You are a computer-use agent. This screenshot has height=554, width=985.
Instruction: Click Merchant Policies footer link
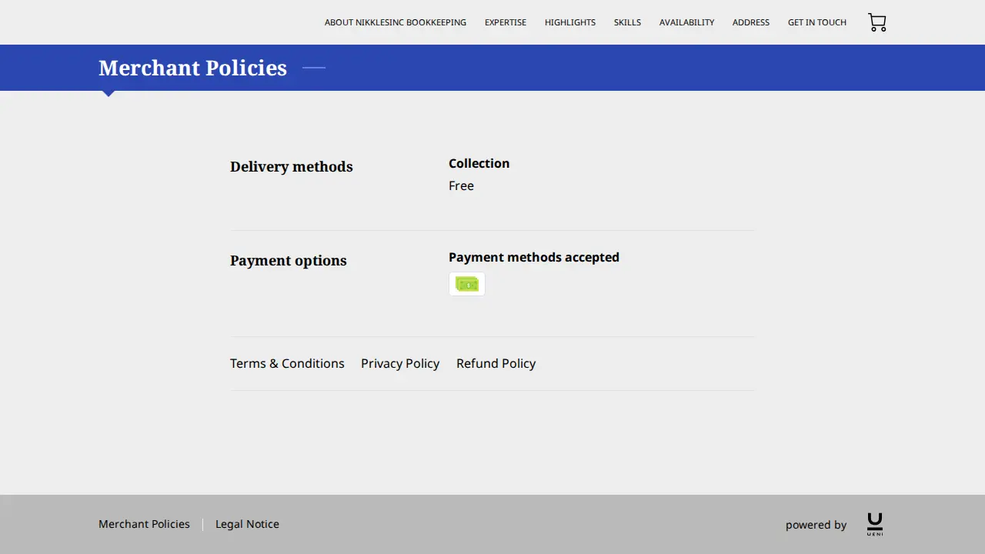click(x=144, y=524)
